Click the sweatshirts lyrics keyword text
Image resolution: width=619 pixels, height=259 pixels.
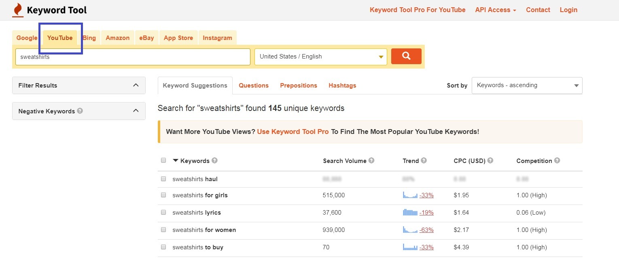pyautogui.click(x=197, y=212)
